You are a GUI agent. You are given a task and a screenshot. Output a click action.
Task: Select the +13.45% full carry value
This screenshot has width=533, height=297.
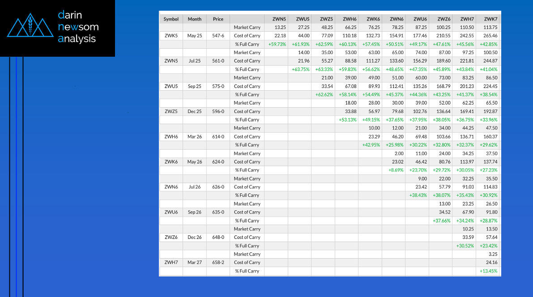(488, 271)
